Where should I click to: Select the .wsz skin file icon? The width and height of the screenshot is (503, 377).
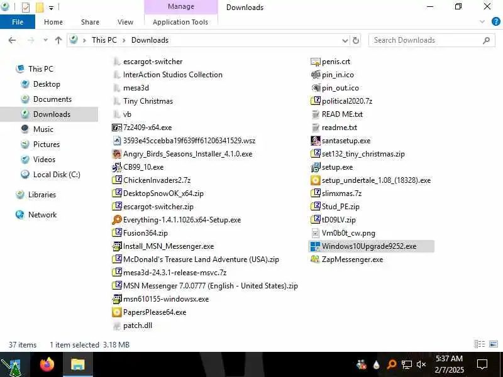pyautogui.click(x=117, y=141)
